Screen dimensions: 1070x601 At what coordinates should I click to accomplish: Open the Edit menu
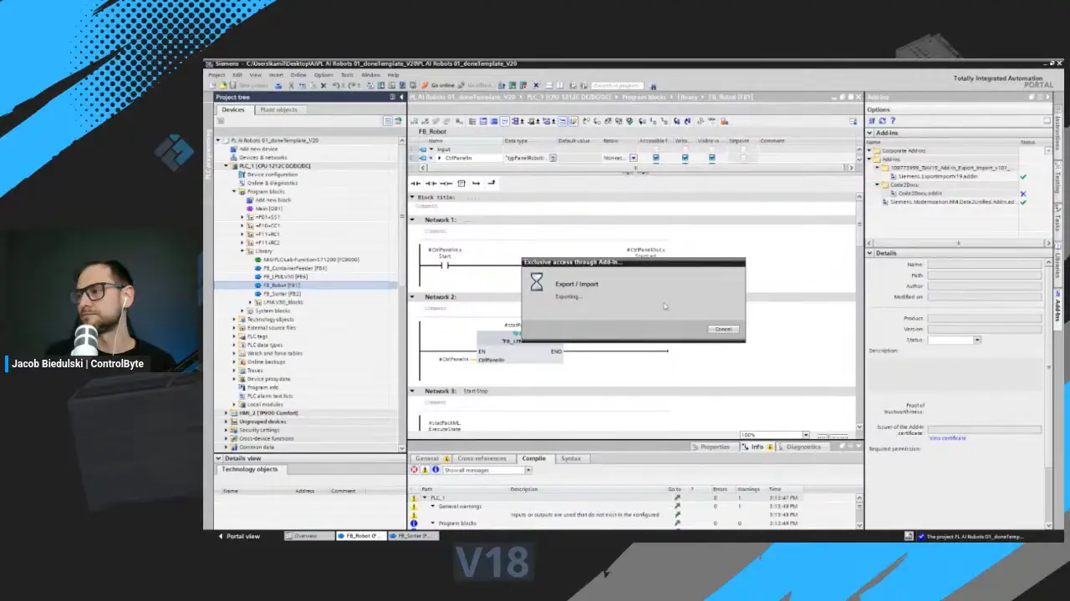(x=237, y=75)
